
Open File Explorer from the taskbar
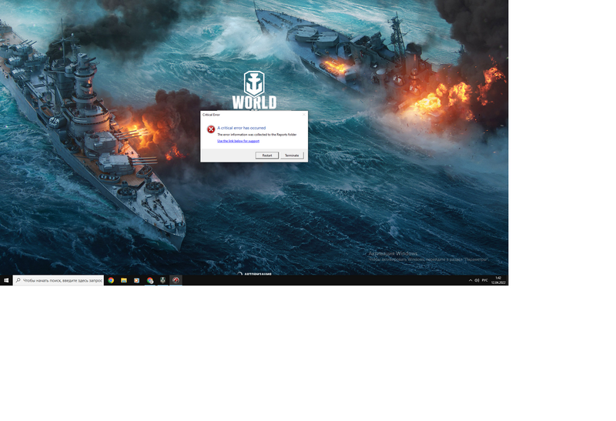tap(124, 280)
